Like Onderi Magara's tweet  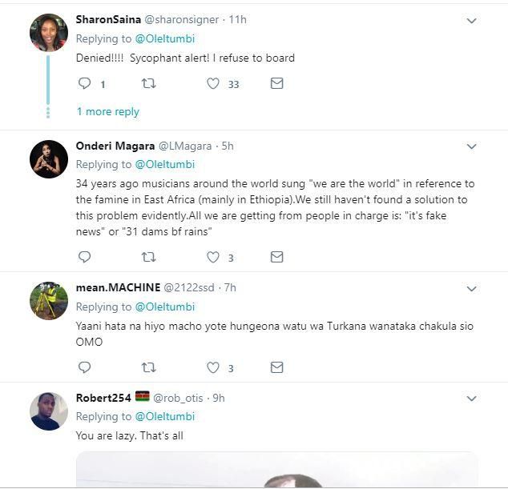(x=213, y=257)
